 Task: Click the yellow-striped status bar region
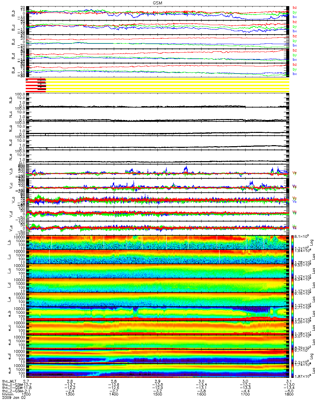click(x=167, y=85)
